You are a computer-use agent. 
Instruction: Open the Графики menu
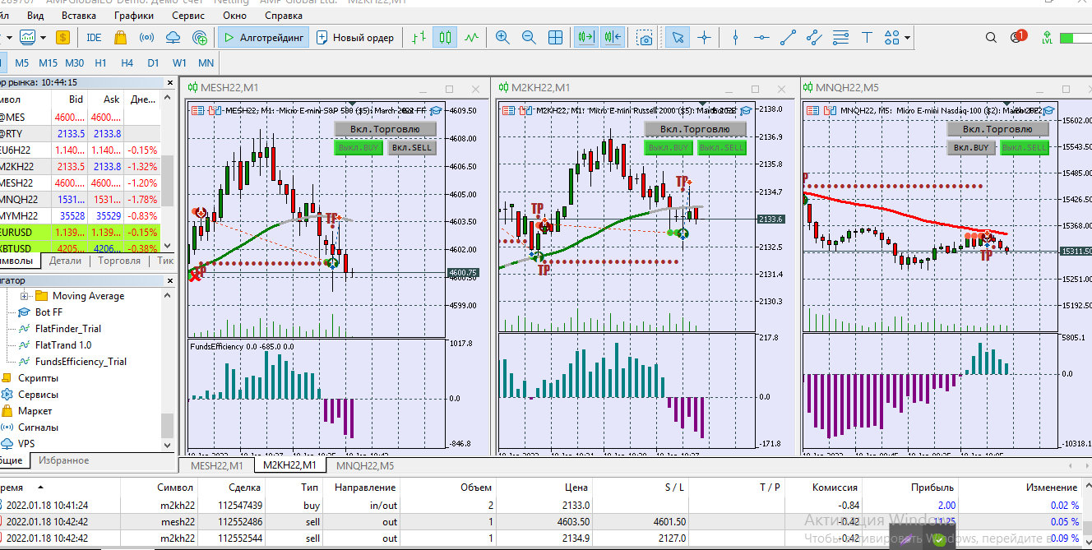[133, 15]
